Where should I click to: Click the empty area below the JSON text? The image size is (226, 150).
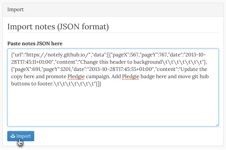[x=113, y=106]
